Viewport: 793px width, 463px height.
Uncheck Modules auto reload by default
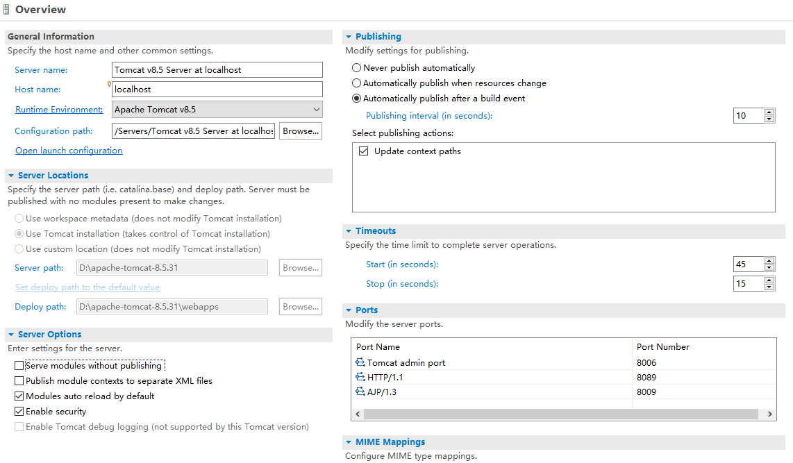pyautogui.click(x=19, y=396)
